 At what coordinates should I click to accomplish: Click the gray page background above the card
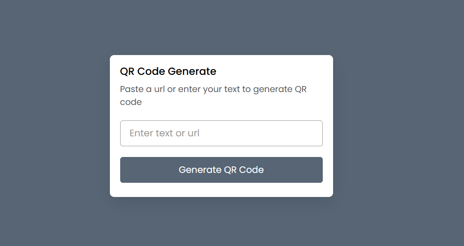pos(221,27)
